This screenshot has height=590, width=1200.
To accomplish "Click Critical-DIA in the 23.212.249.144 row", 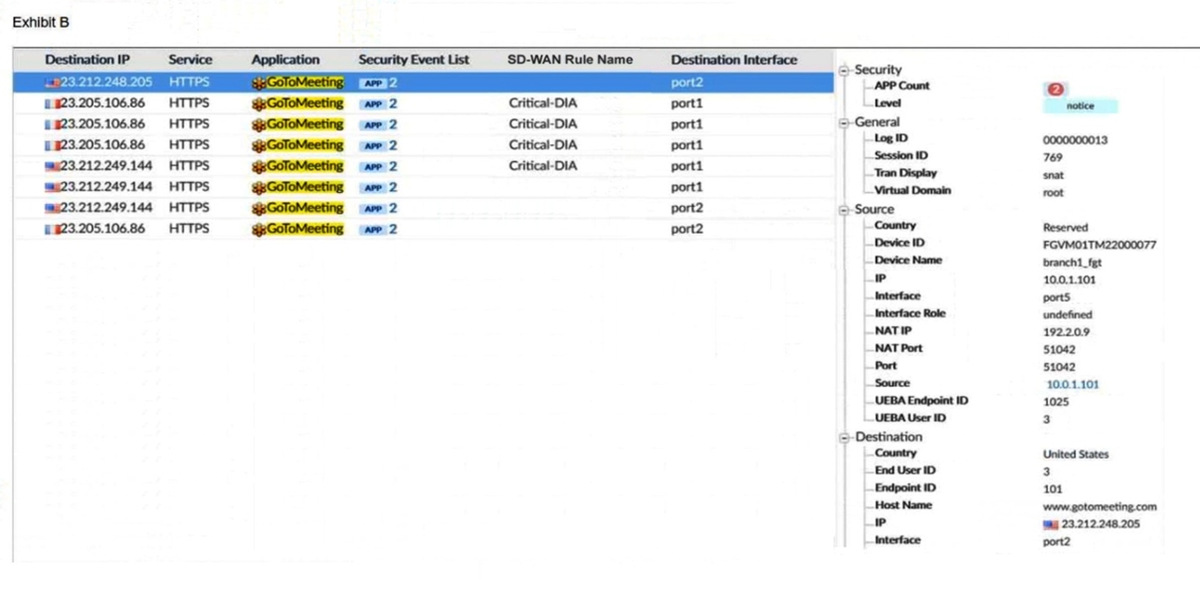I will coord(542,166).
